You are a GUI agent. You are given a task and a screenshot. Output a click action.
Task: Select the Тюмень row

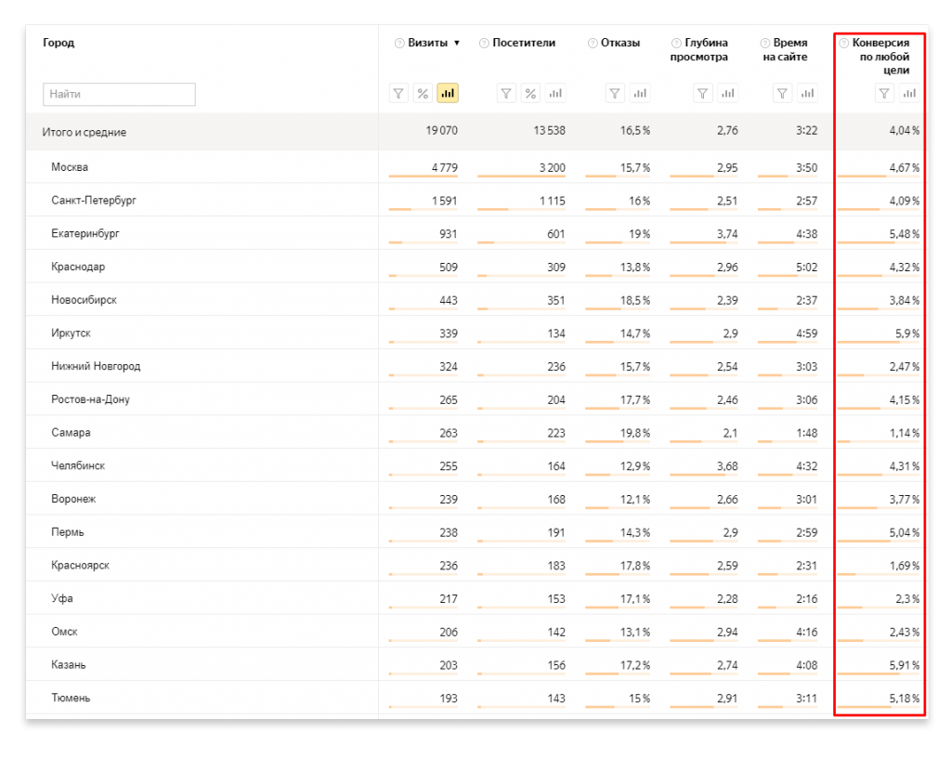point(476,698)
